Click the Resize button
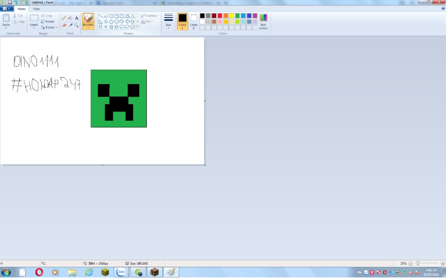The width and height of the screenshot is (446, 279). pyautogui.click(x=48, y=21)
